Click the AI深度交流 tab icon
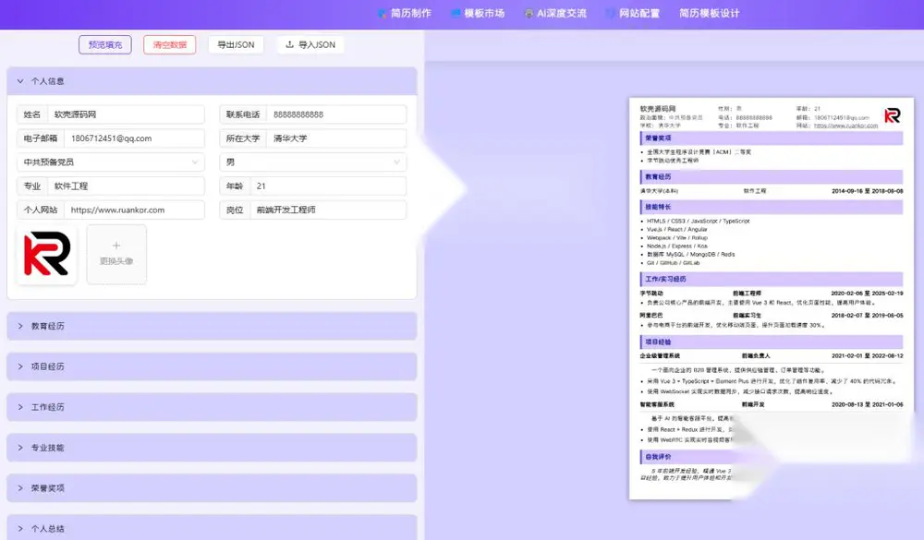The image size is (924, 540). click(x=529, y=13)
